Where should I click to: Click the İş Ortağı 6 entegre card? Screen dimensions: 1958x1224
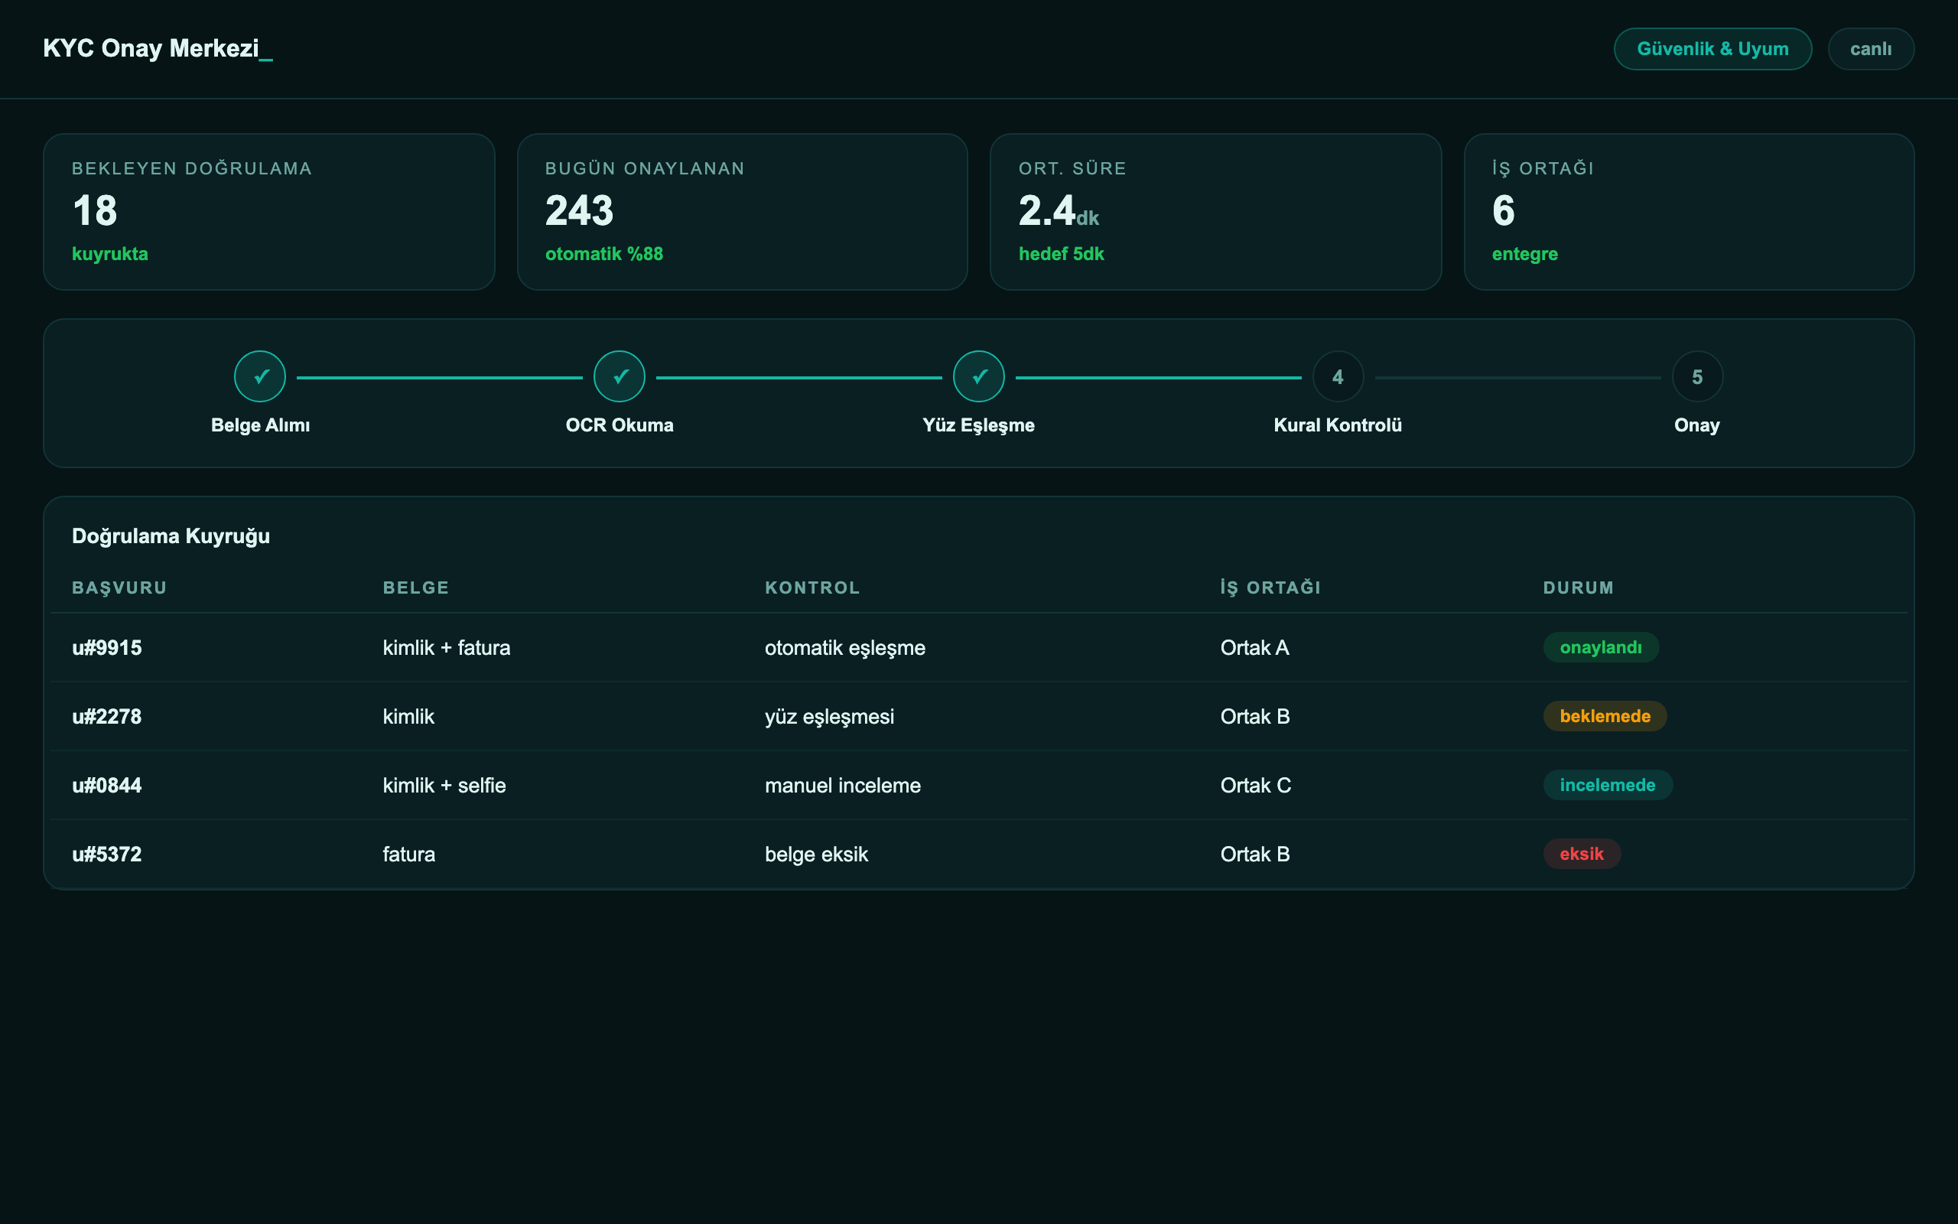point(1689,211)
